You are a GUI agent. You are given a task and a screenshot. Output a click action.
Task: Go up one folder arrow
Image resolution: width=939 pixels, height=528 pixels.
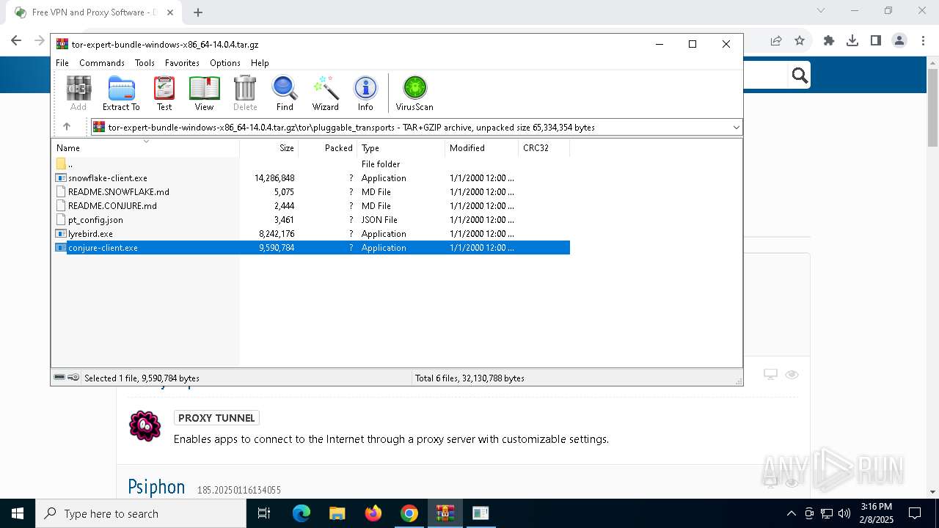pyautogui.click(x=67, y=127)
